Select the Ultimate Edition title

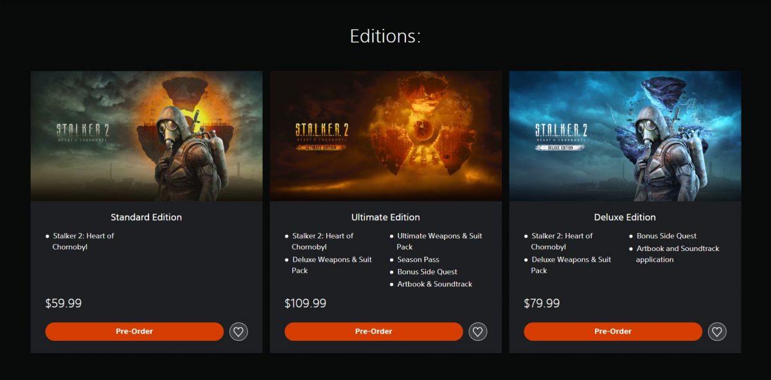[x=385, y=217]
